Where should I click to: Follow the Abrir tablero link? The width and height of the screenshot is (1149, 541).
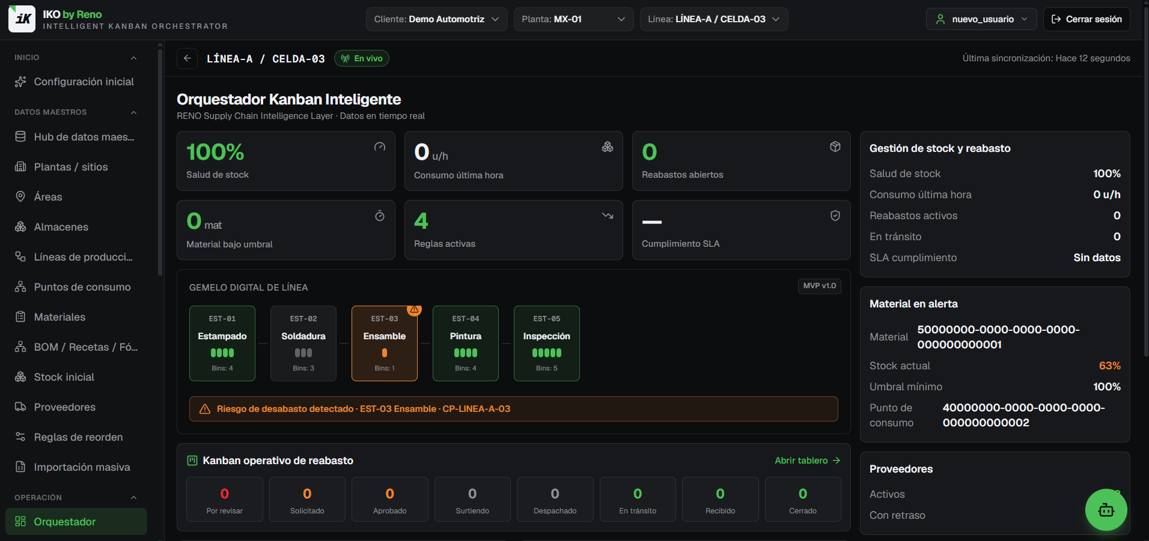tap(807, 461)
